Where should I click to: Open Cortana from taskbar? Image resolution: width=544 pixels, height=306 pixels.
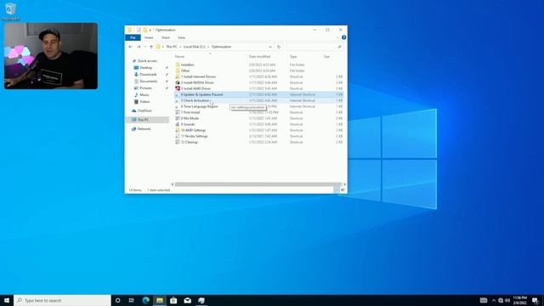pos(117,300)
